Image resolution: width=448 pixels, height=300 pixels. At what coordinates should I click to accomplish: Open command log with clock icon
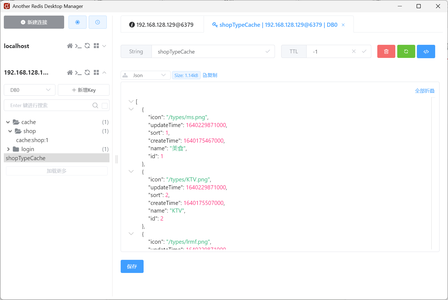(97, 22)
